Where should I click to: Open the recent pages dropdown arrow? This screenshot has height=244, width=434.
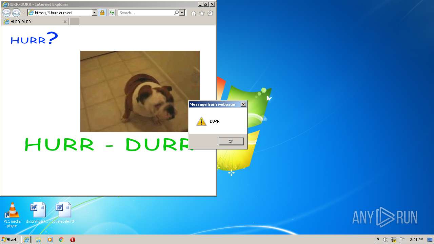click(23, 13)
